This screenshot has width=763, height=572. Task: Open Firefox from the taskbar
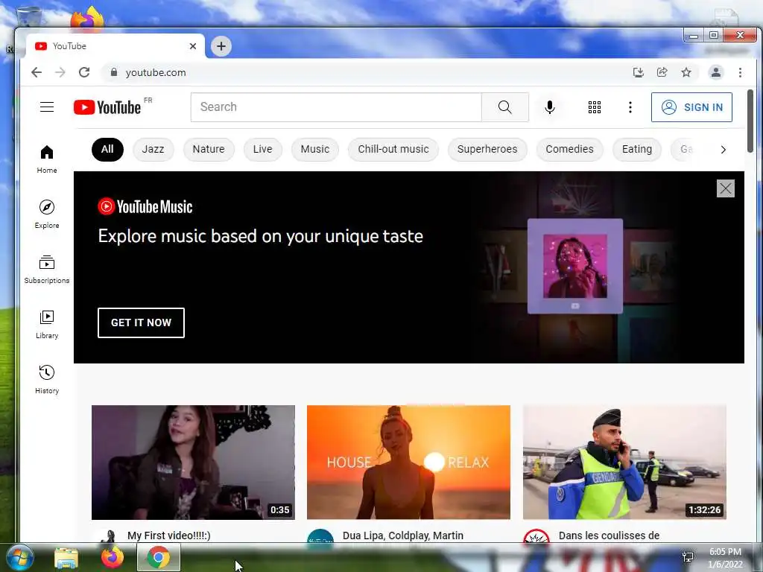[x=113, y=557]
